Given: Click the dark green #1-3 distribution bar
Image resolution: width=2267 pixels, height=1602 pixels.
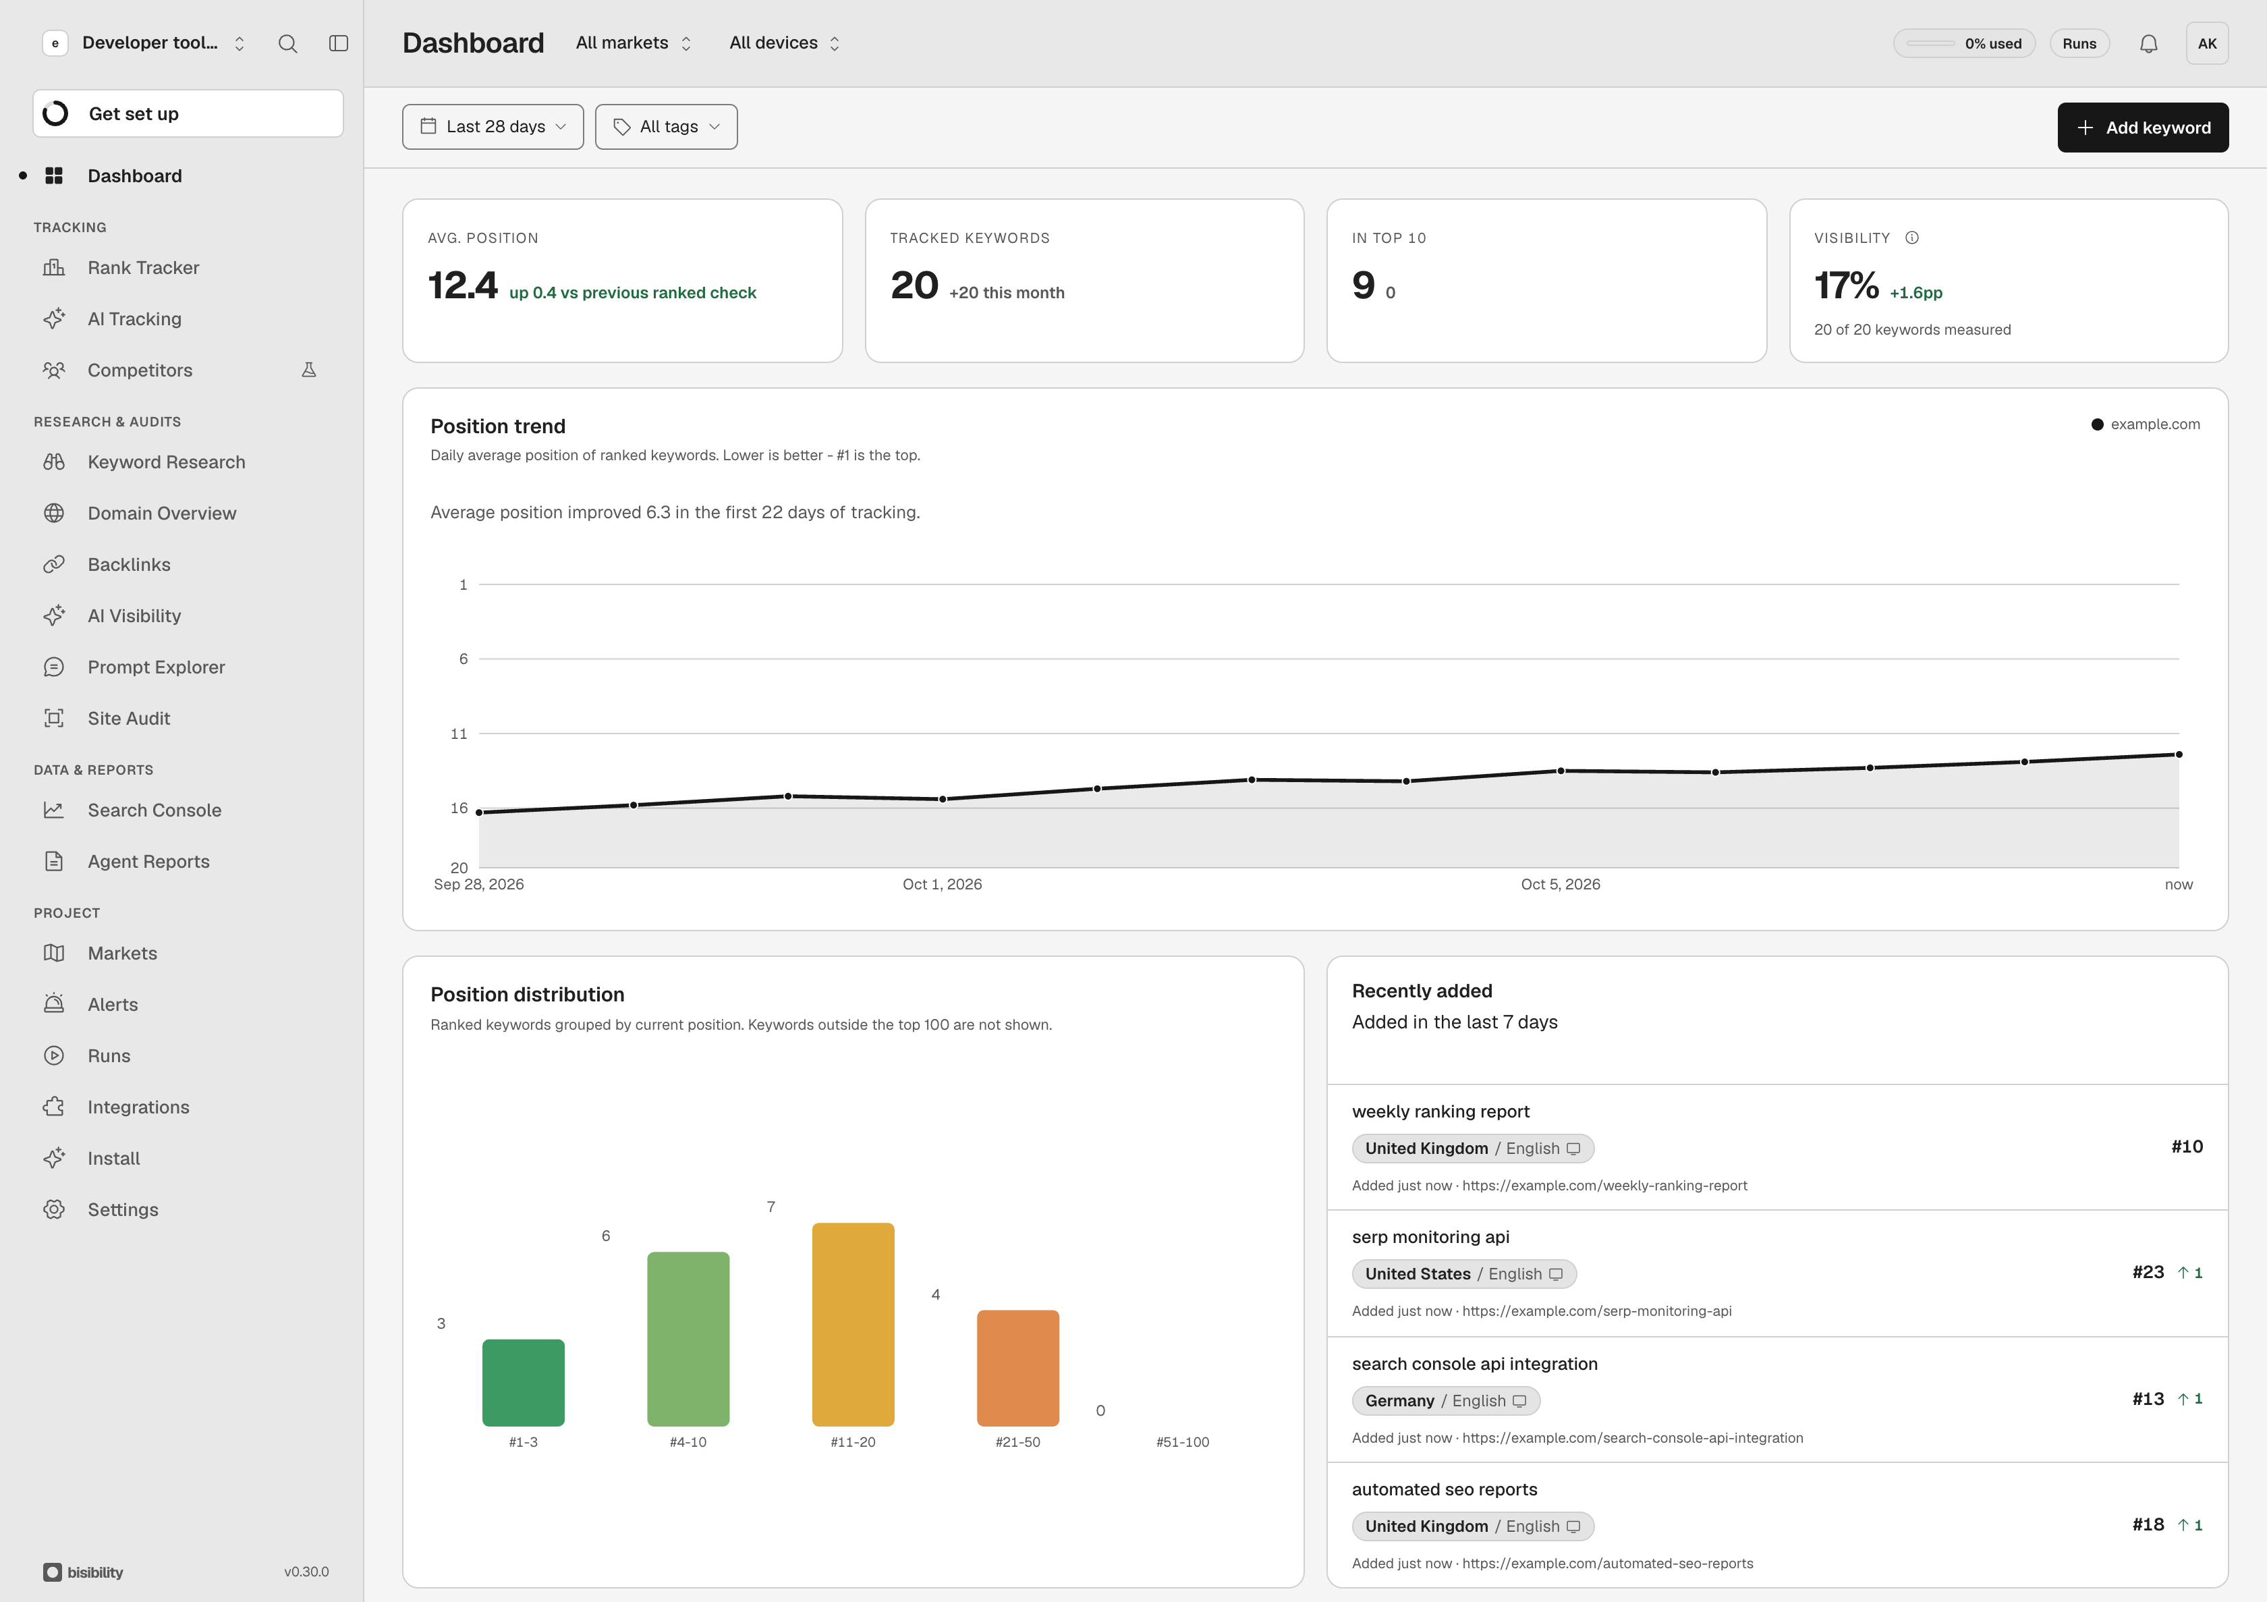Looking at the screenshot, I should click(x=524, y=1383).
